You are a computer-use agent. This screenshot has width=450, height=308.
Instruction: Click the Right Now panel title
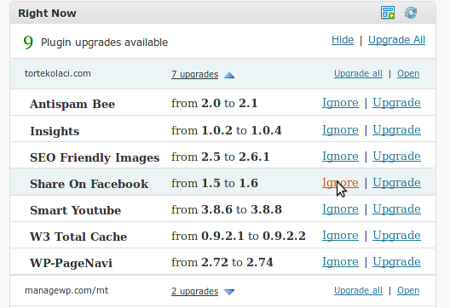pos(47,13)
